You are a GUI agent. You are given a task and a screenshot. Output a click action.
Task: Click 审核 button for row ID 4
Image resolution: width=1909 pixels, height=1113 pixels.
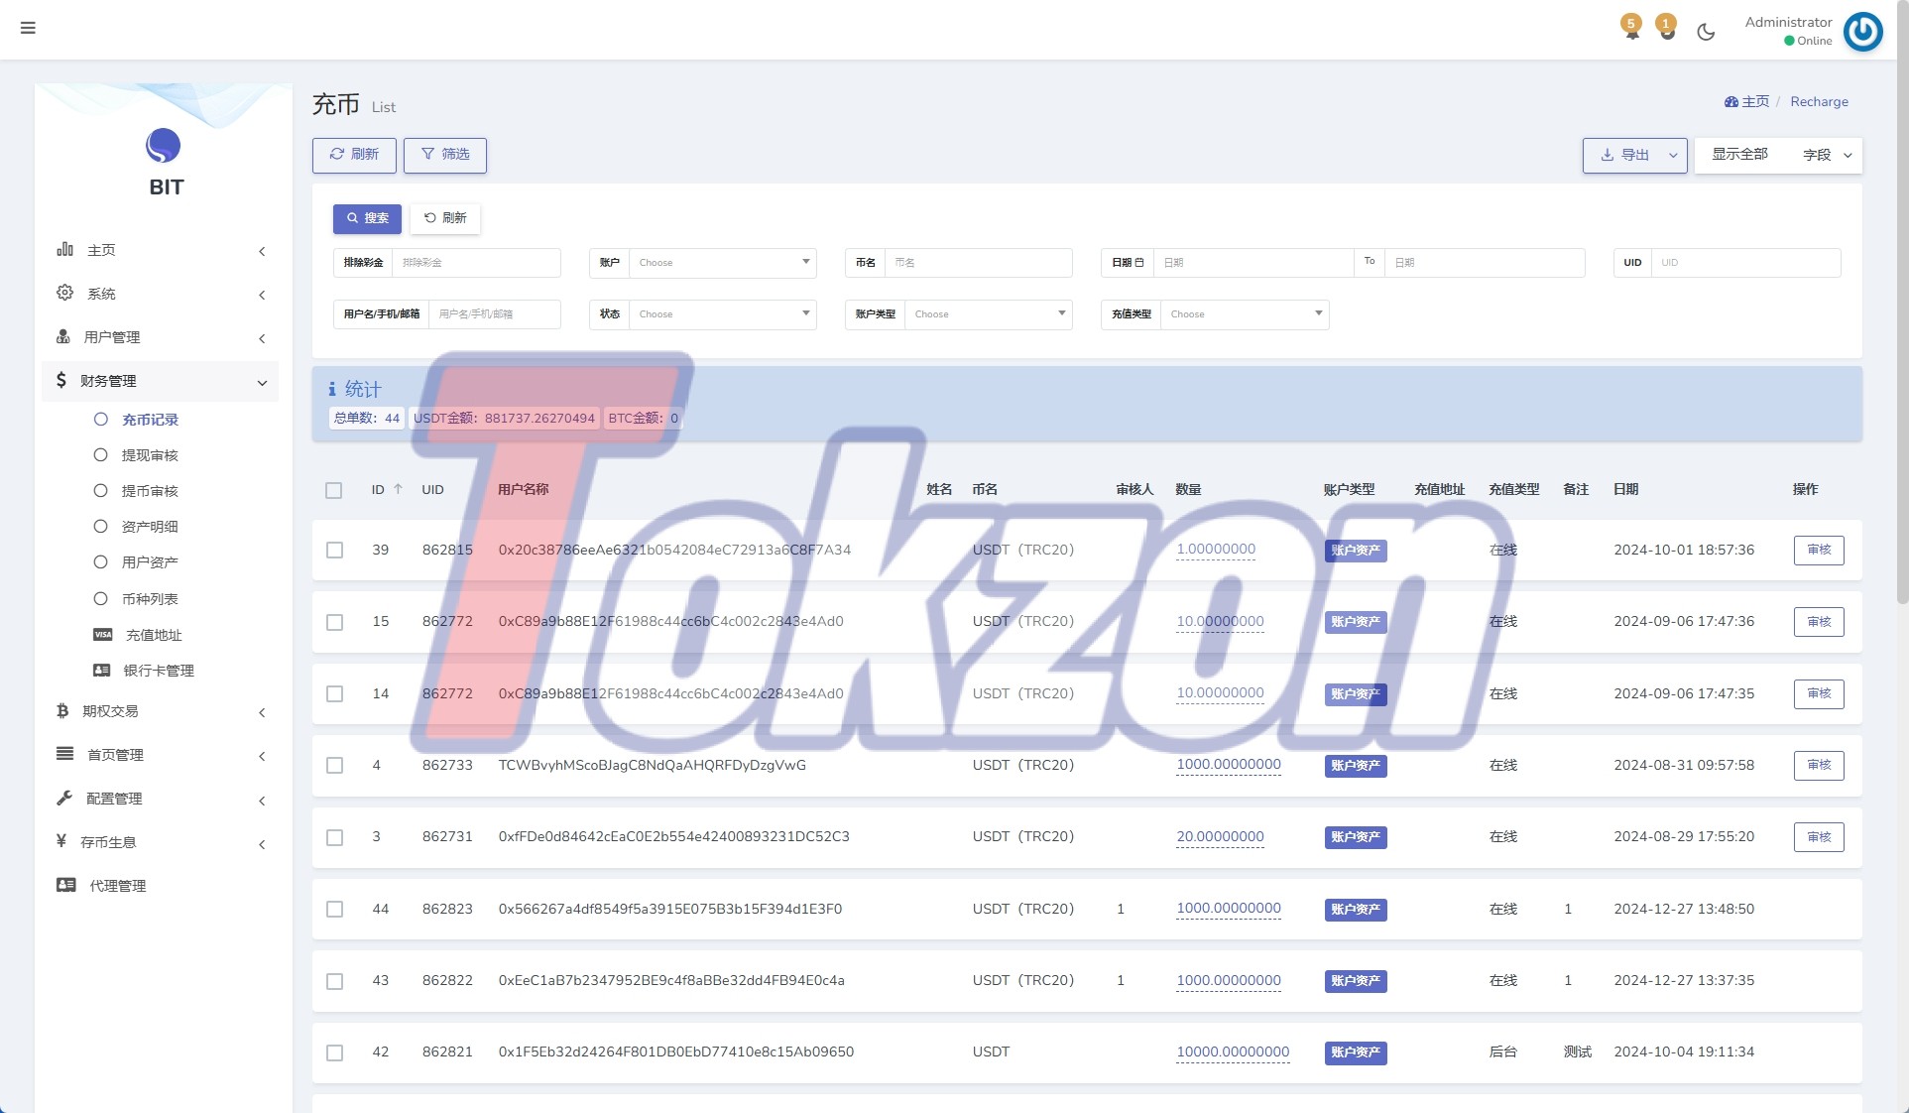(1818, 765)
